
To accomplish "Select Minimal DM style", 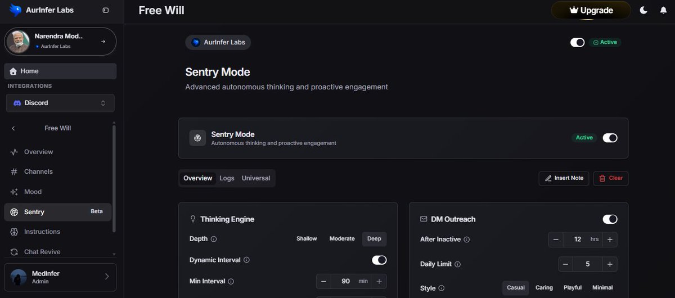I will click(602, 288).
